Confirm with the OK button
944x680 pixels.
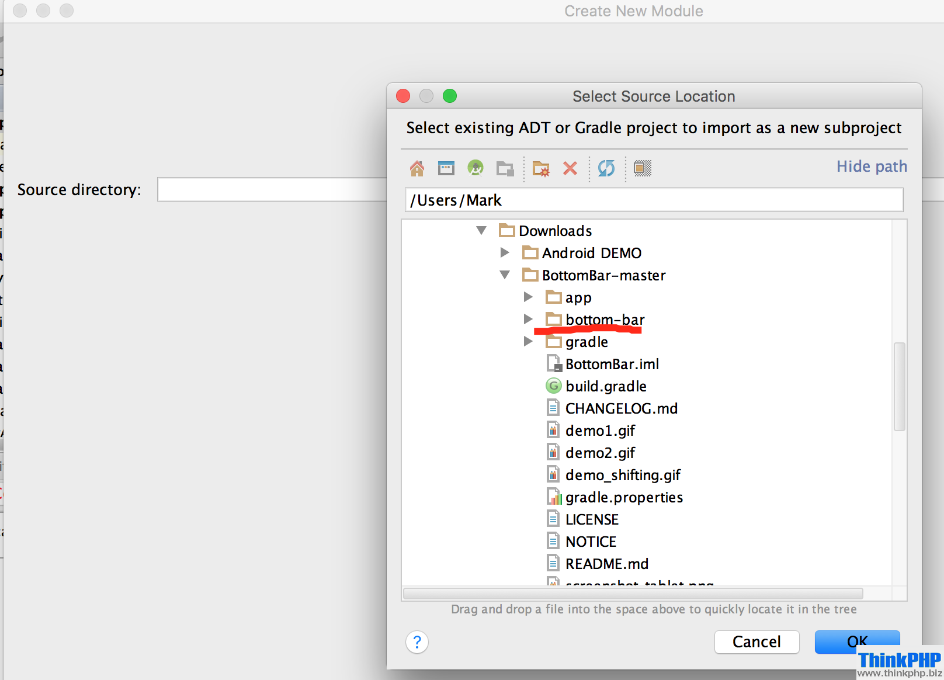(857, 641)
